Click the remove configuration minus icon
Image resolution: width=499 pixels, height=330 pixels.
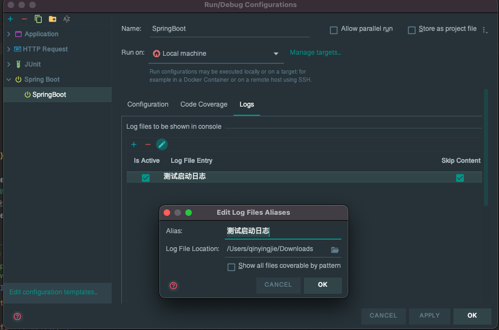(24, 19)
